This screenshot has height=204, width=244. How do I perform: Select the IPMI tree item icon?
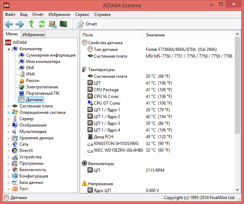coord(22,74)
